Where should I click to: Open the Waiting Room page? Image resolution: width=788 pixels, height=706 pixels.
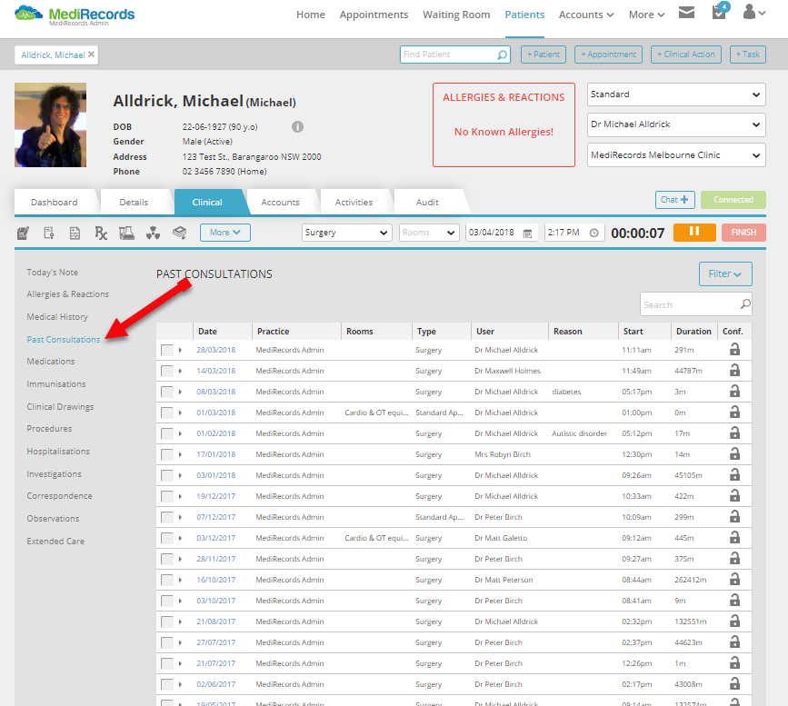click(456, 15)
